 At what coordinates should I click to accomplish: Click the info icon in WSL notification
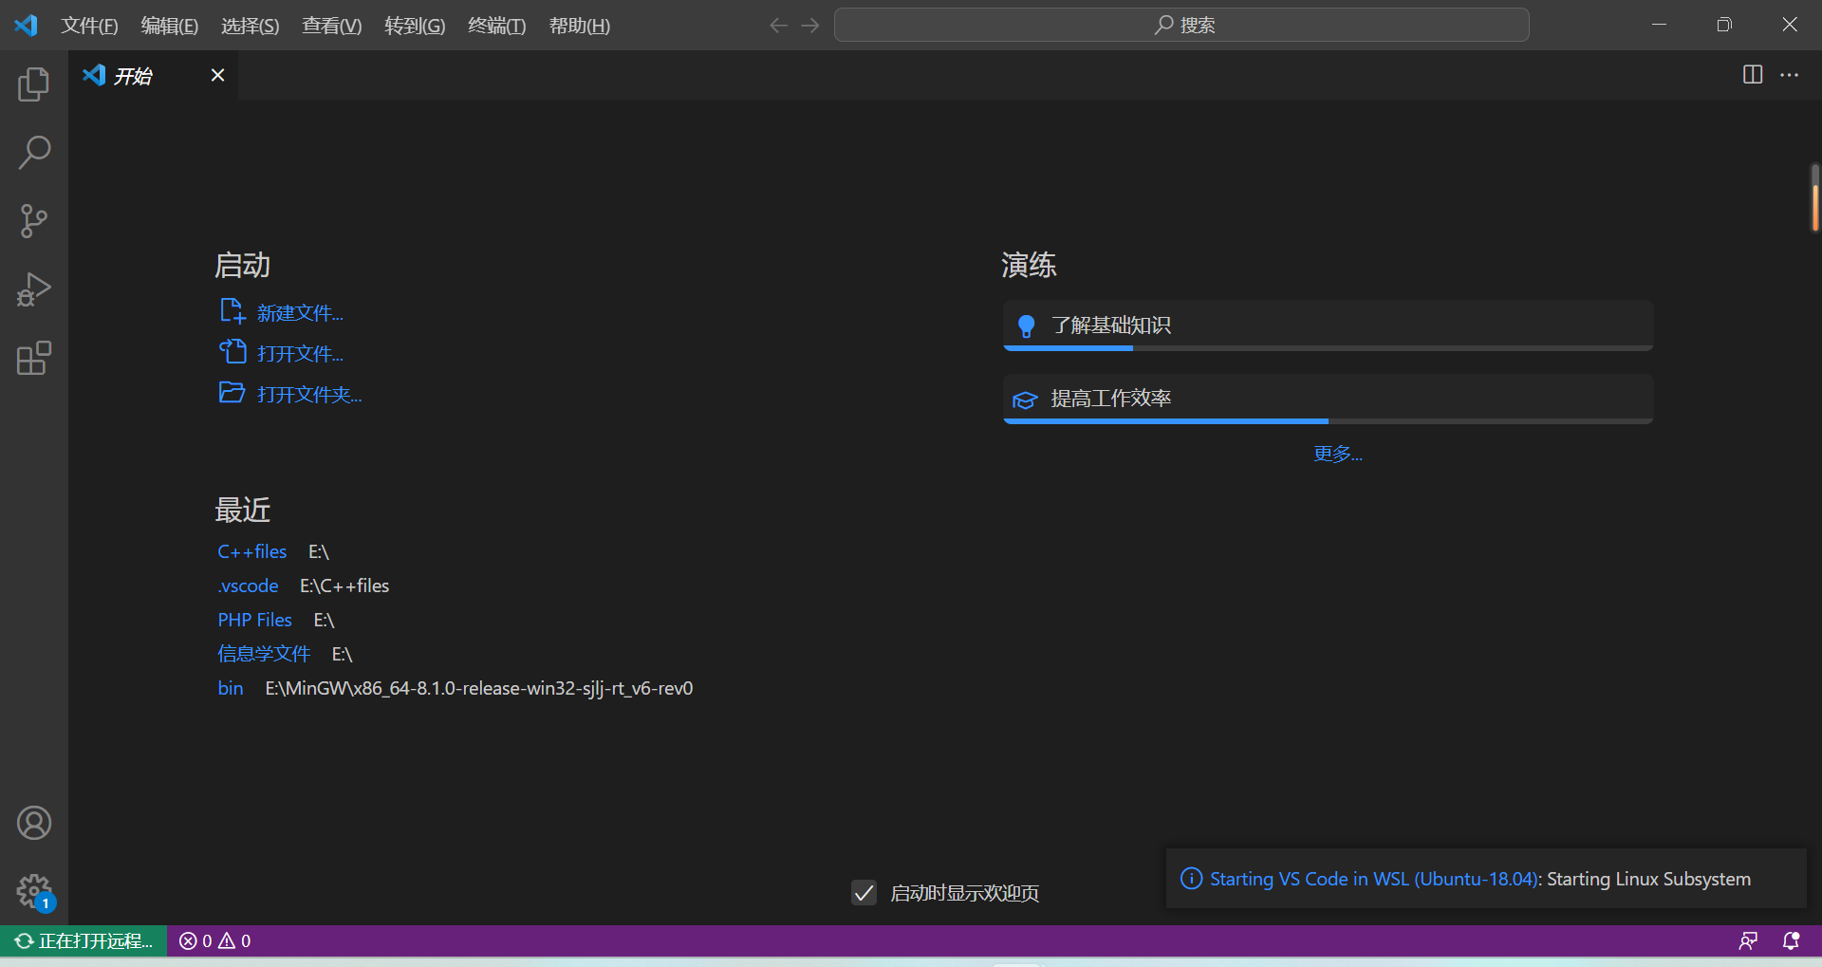tap(1191, 879)
